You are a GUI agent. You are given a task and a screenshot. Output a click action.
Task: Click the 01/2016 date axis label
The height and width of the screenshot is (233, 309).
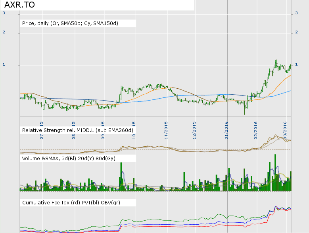(x=227, y=128)
